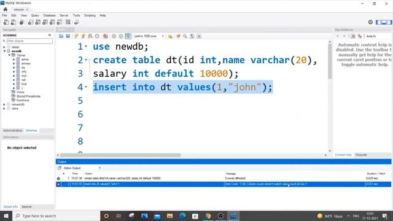The width and height of the screenshot is (393, 221).
Task: Click Windows taskbar search box
Action: (x=56, y=215)
